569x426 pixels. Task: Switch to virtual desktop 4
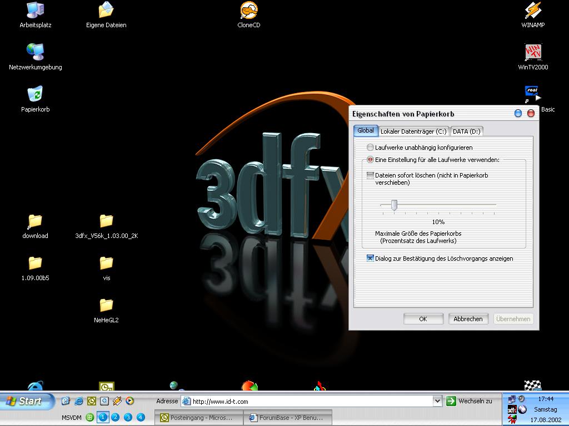click(141, 417)
